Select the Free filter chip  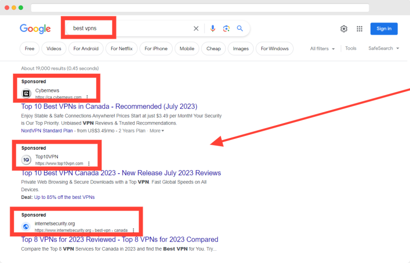point(30,49)
